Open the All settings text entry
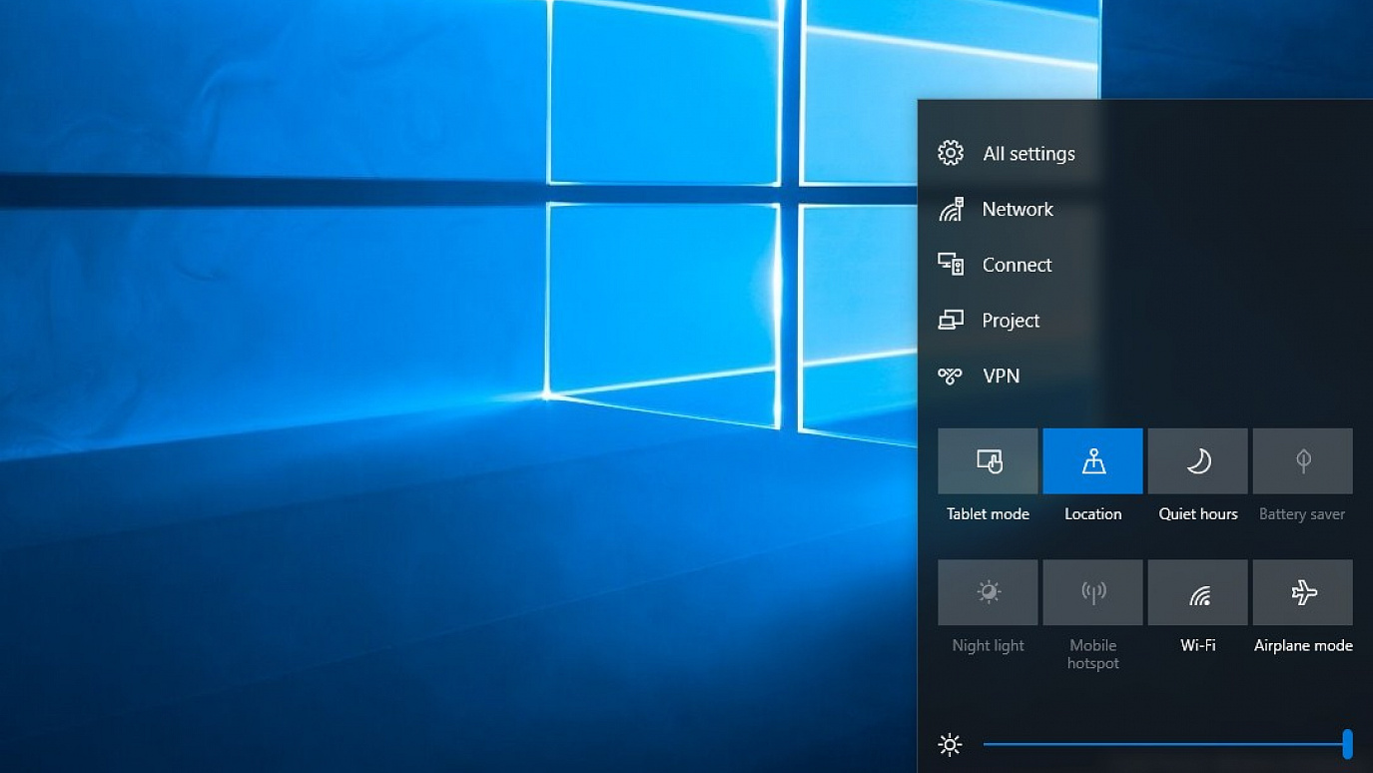The width and height of the screenshot is (1373, 773). click(x=1029, y=154)
